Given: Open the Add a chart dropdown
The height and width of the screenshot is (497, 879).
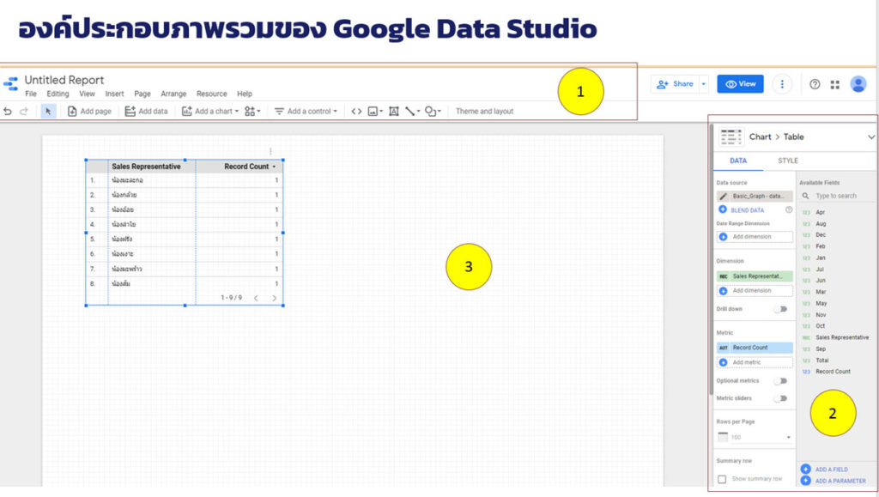Looking at the screenshot, I should [210, 112].
